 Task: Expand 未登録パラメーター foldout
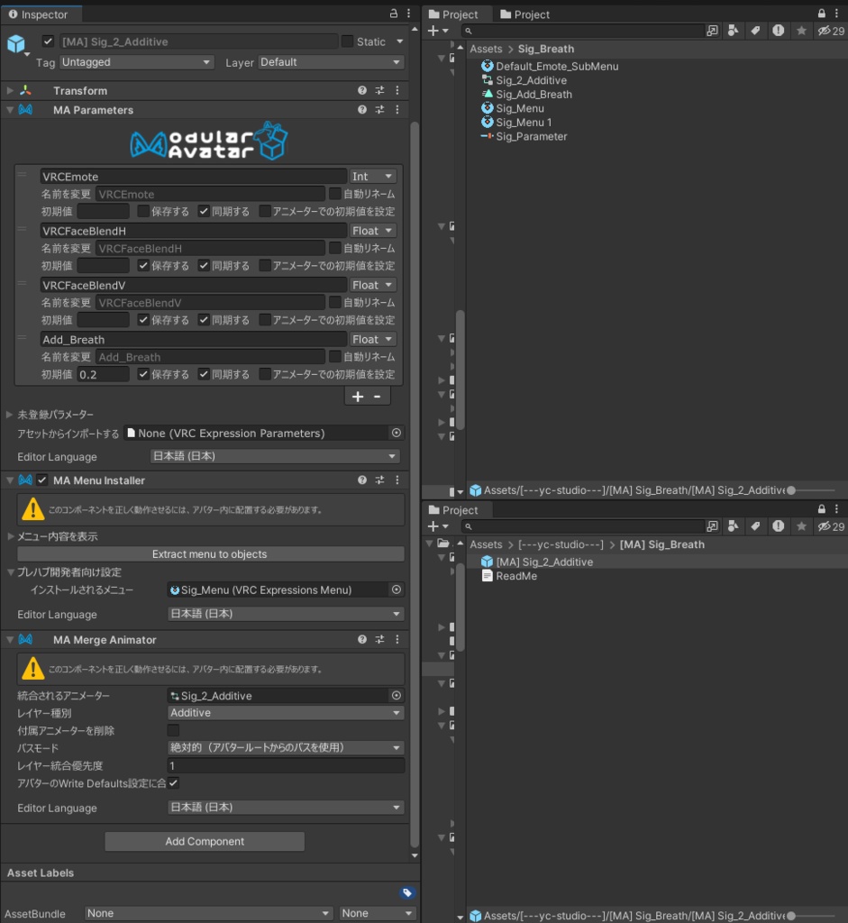point(9,415)
